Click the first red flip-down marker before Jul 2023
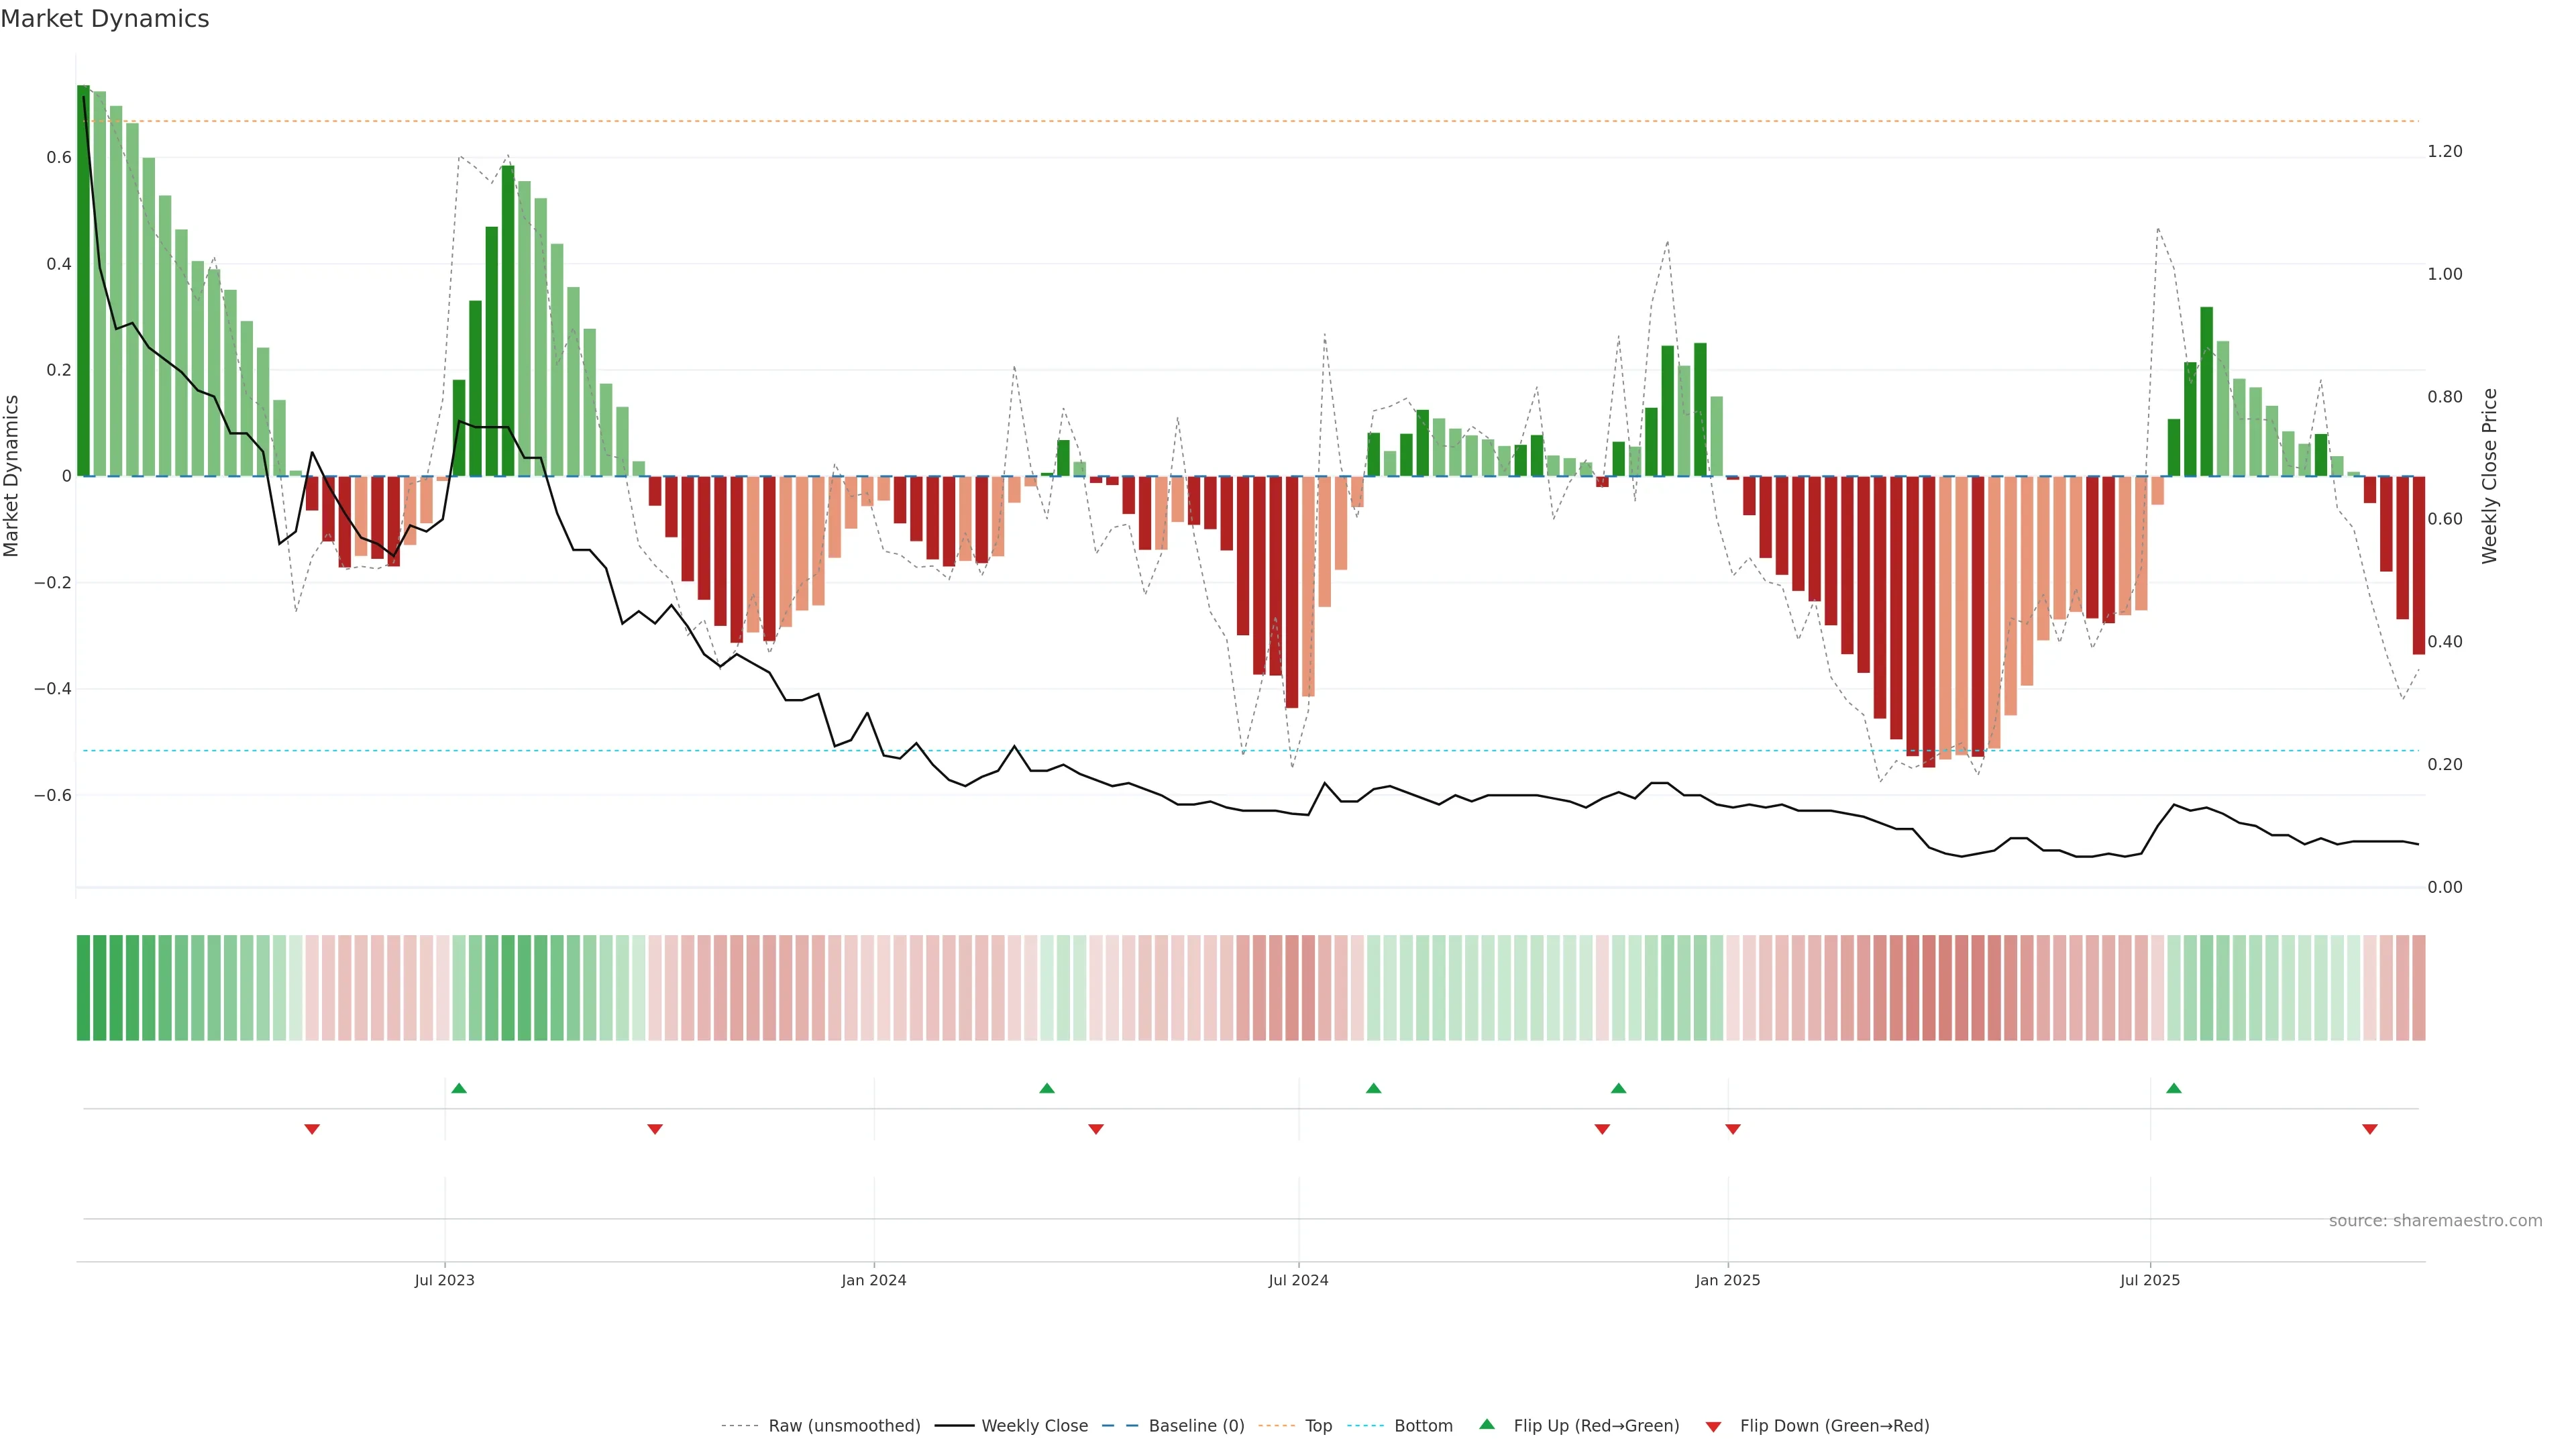The height and width of the screenshot is (1449, 2576). 312,1129
